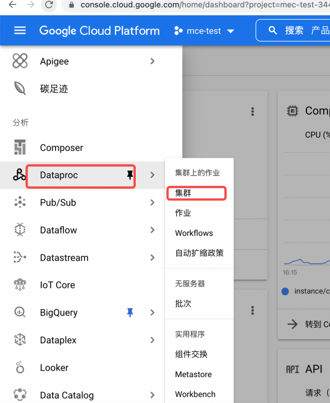The image size is (330, 403).
Task: Click the carbon footprint leaf icon
Action: [20, 89]
